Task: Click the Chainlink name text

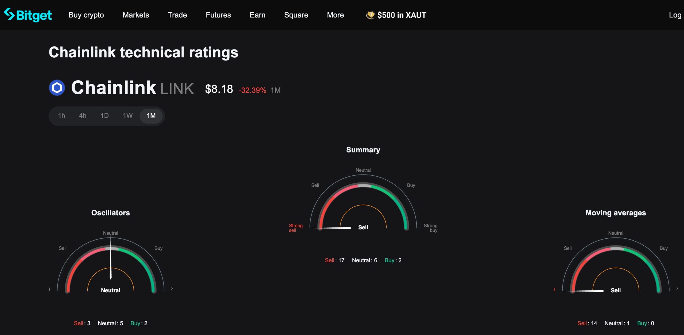Action: pos(114,88)
